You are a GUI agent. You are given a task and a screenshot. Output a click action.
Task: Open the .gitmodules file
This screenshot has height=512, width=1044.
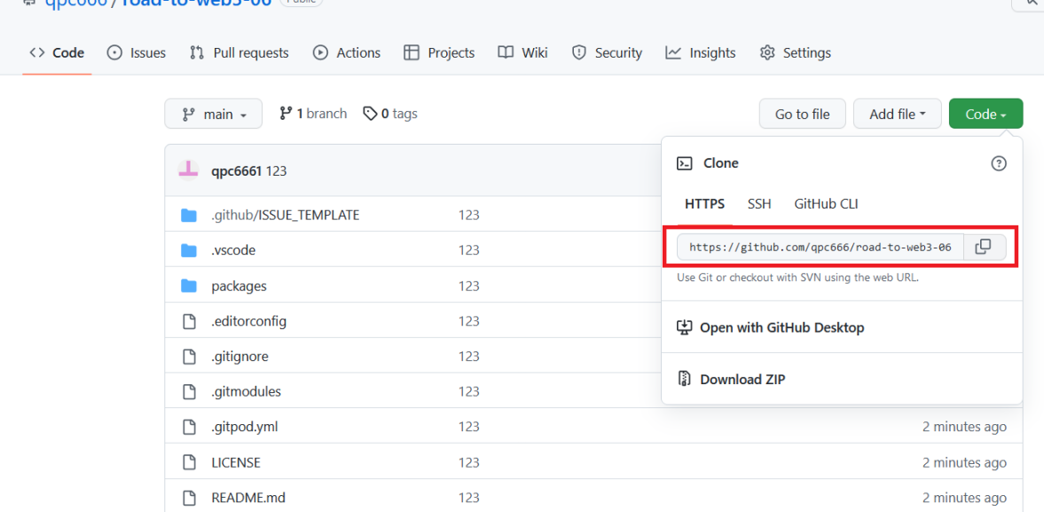coord(247,391)
